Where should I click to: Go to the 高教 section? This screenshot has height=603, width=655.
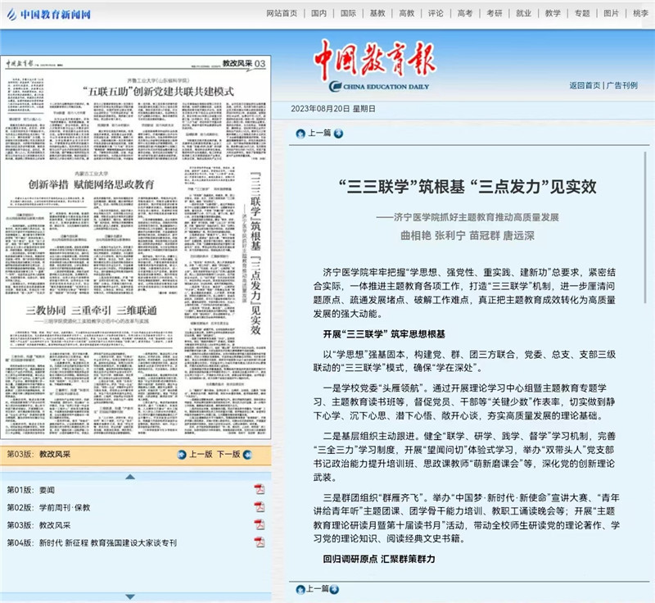[x=406, y=13]
